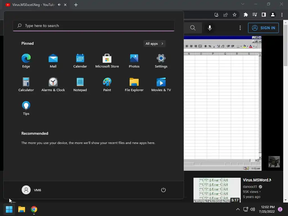
Task: Open the notification center badge
Action: [280, 209]
